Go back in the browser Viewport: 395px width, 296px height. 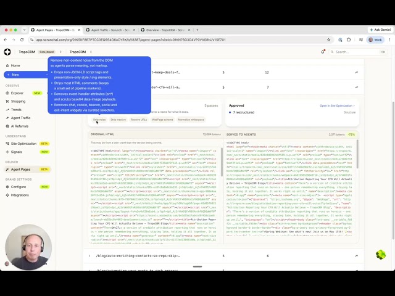[6, 39]
